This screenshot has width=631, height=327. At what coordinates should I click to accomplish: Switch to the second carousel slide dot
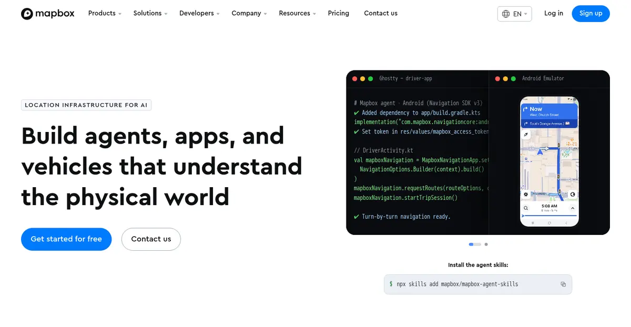(x=486, y=244)
